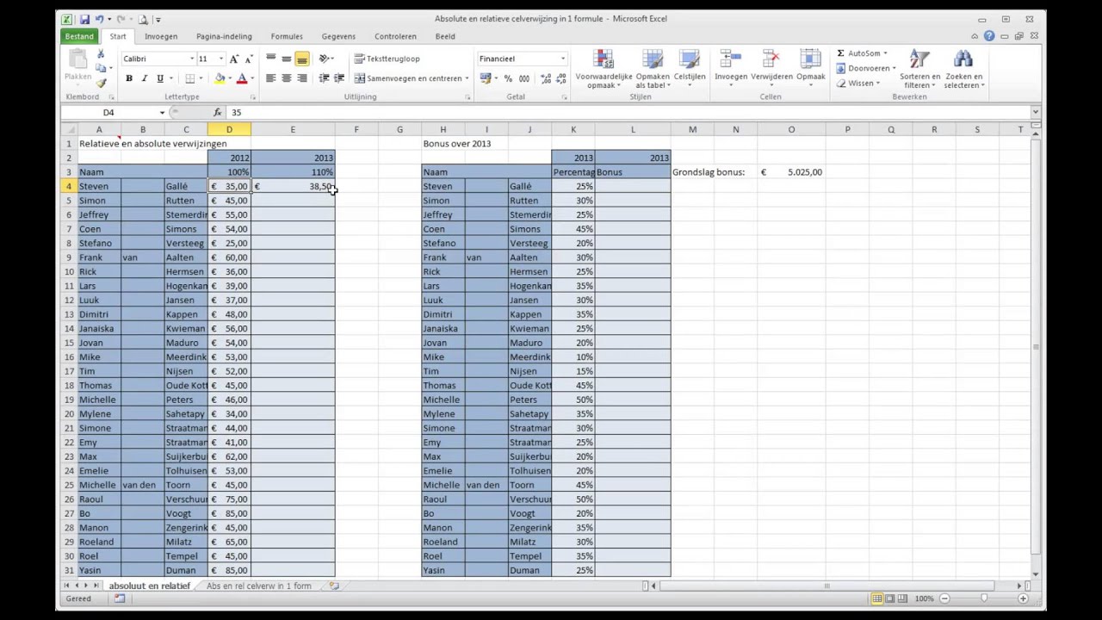This screenshot has height=620, width=1102.
Task: Click the zoom out minus button
Action: [x=944, y=598]
